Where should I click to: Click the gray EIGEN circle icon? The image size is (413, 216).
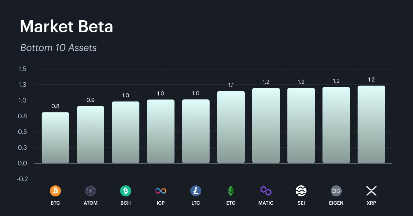(336, 191)
